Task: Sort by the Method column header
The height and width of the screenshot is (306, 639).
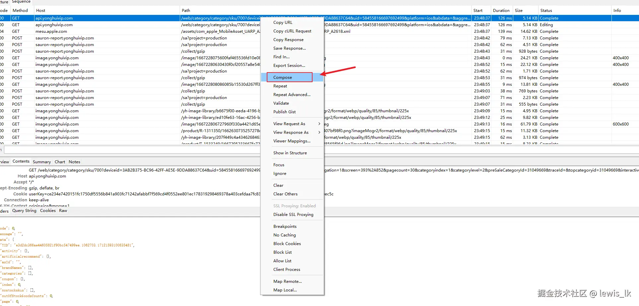Action: [x=22, y=11]
